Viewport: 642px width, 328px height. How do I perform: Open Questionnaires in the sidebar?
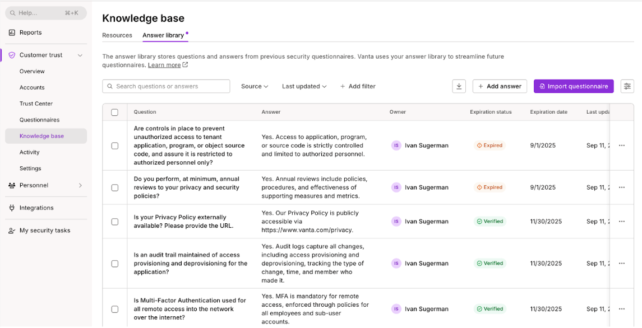click(39, 120)
